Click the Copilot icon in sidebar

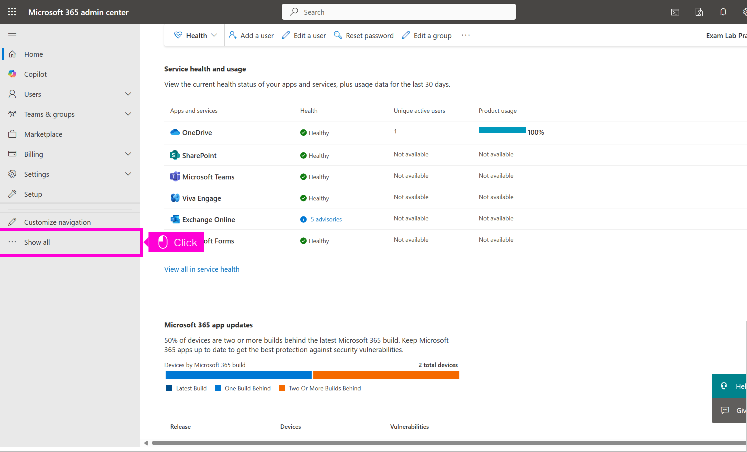tap(13, 74)
